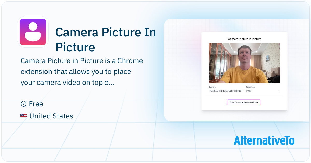This screenshot has width=311, height=163.
Task: Click the "United States" label
Action: click(x=51, y=116)
